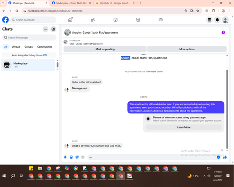Viewport: 234px width, 187px height.
Task: Choose a GIF icon
Action: click(x=83, y=157)
